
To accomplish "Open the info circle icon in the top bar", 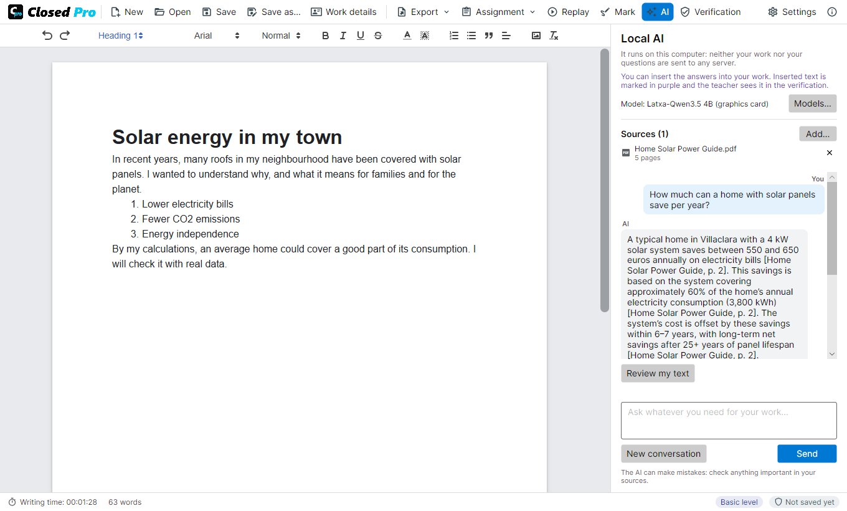I will pyautogui.click(x=832, y=12).
